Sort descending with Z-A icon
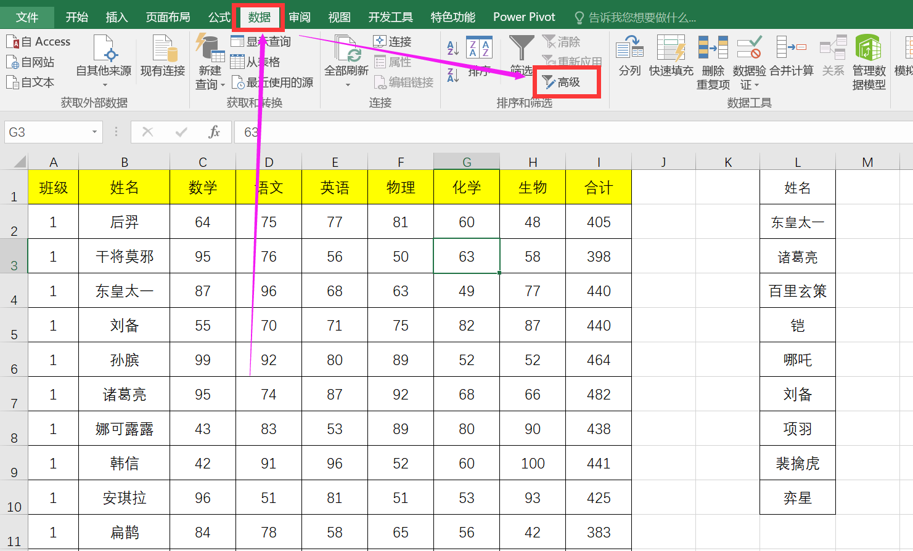 453,74
